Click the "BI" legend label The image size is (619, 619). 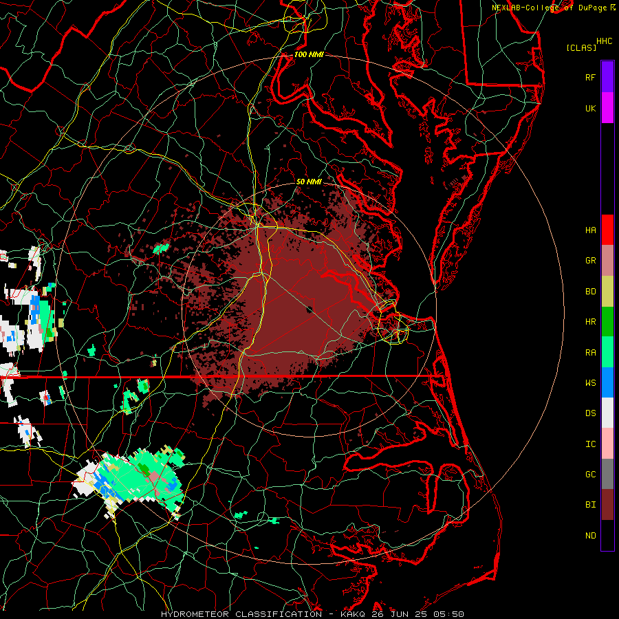(x=590, y=505)
